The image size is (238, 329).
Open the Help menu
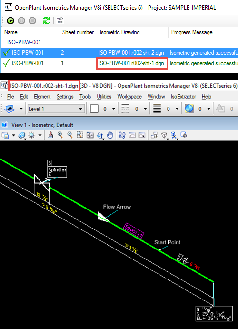207,97
